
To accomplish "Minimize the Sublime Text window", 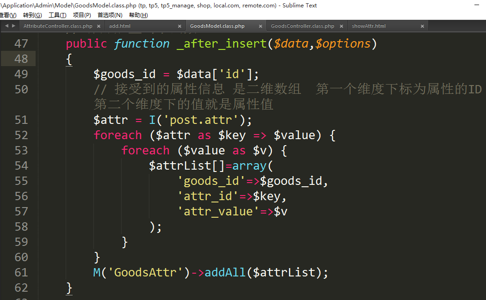I will coord(477,6).
